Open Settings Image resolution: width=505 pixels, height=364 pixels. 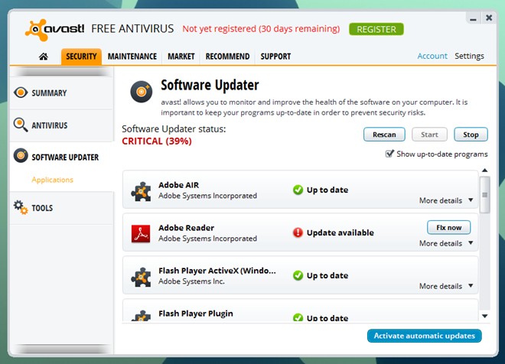pyautogui.click(x=469, y=56)
